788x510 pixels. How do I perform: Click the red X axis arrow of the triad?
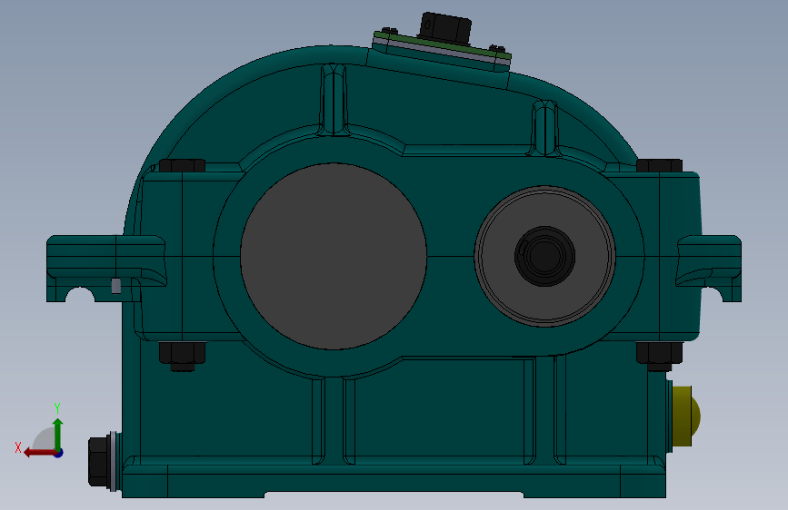click(x=40, y=453)
